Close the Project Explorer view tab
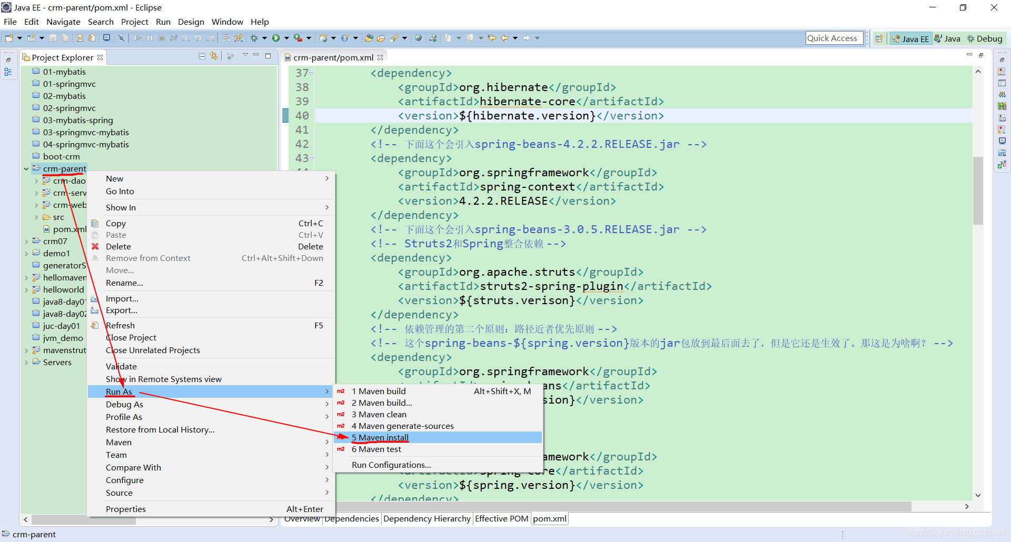The height and width of the screenshot is (542, 1011). [100, 57]
